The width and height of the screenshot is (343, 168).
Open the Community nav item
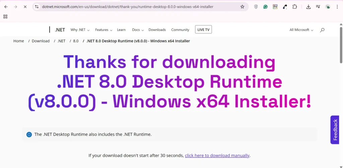point(180,30)
